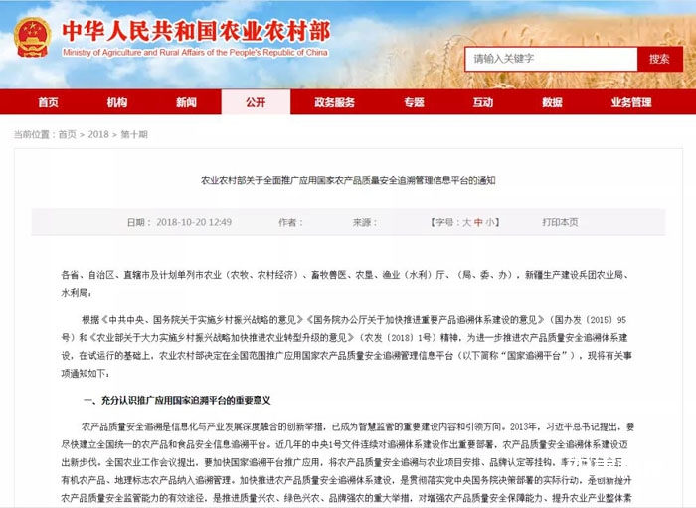Click the red 搜索 search button
Screen dimensions: 696x508
pyautogui.click(x=659, y=59)
